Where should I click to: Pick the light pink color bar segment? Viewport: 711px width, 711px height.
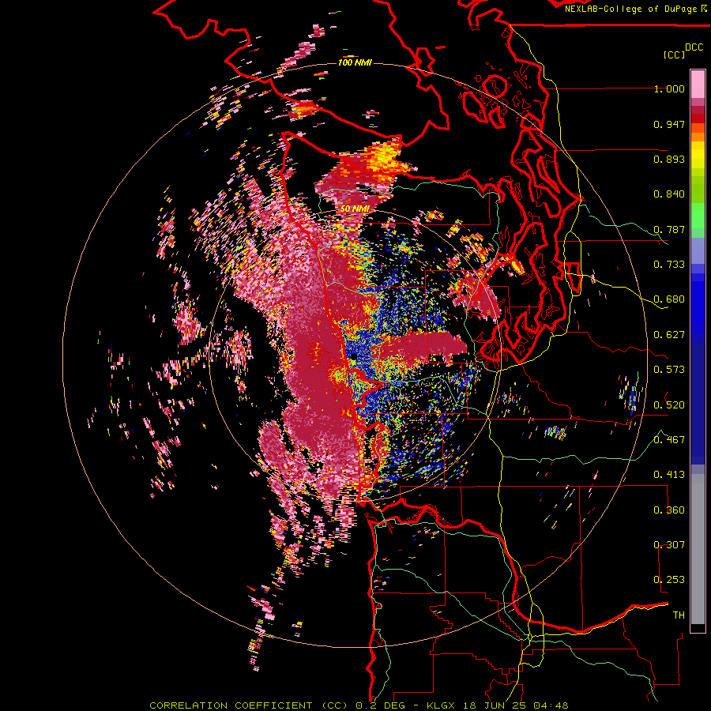coord(698,84)
